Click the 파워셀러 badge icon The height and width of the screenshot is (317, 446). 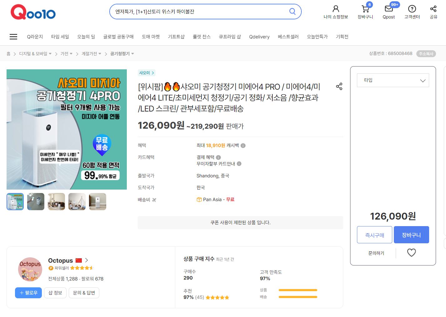coord(51,268)
